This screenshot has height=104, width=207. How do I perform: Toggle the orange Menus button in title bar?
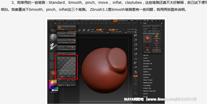pyautogui.click(x=115, y=21)
